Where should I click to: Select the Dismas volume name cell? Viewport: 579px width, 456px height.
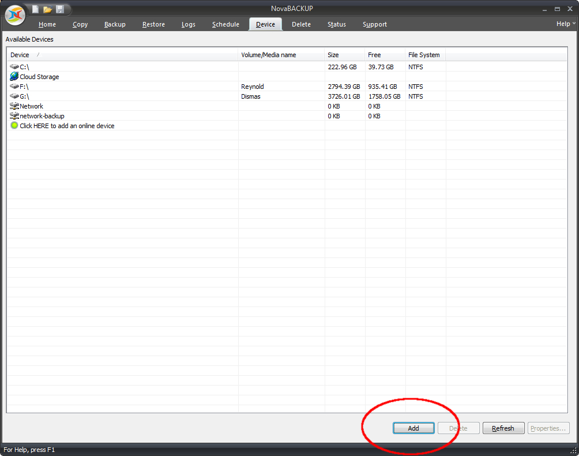(x=251, y=96)
